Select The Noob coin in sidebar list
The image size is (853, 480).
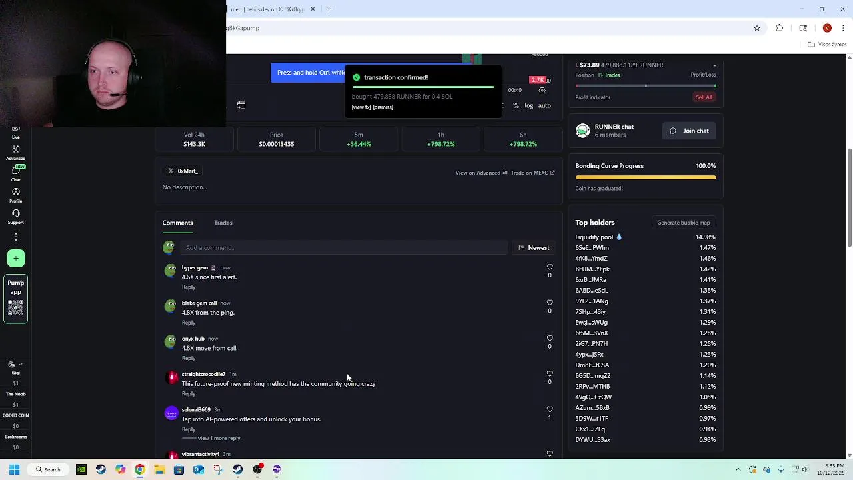pos(15,399)
